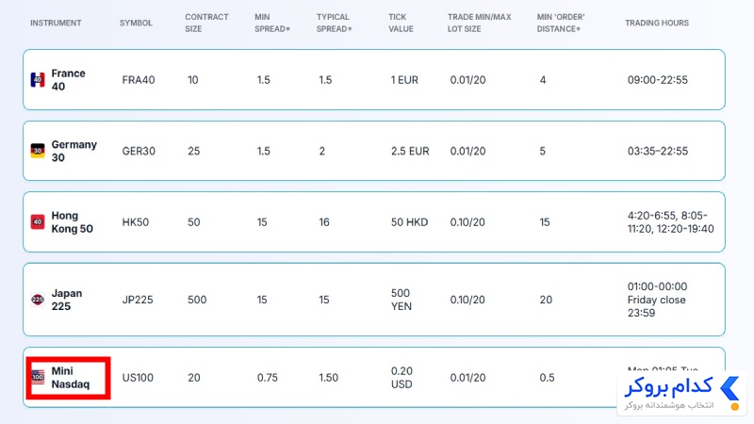
Task: Click the blue chevron broker logo
Action: pos(729,388)
